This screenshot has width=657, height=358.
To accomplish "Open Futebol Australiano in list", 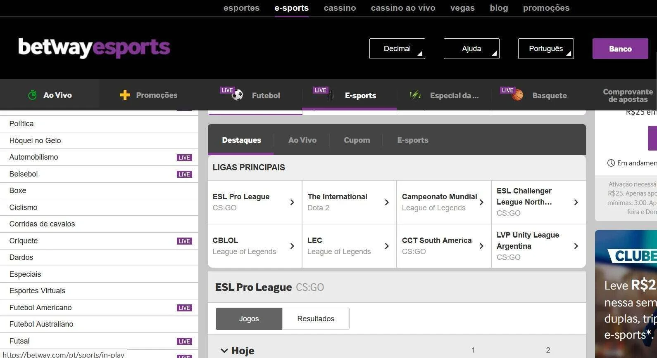I will coord(99,324).
